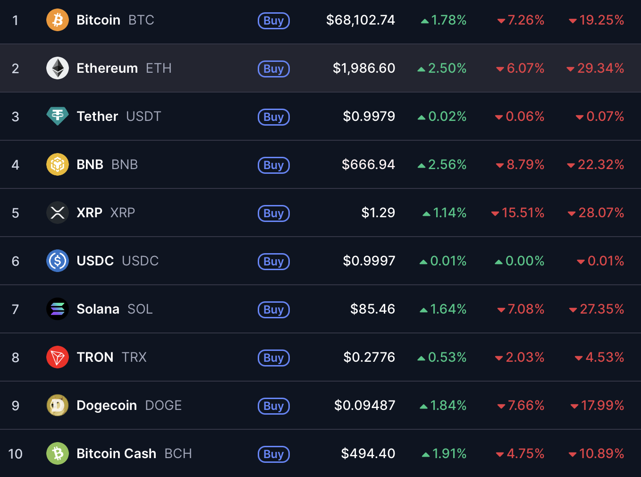Image resolution: width=641 pixels, height=477 pixels.
Task: Click the Solana coin icon
Action: pyautogui.click(x=58, y=309)
